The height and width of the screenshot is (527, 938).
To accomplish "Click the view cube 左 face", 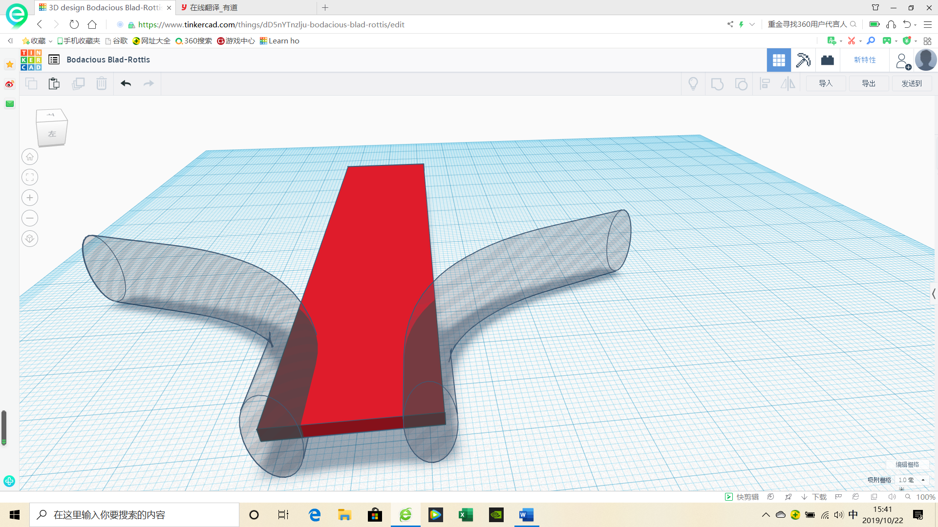I will (x=52, y=133).
